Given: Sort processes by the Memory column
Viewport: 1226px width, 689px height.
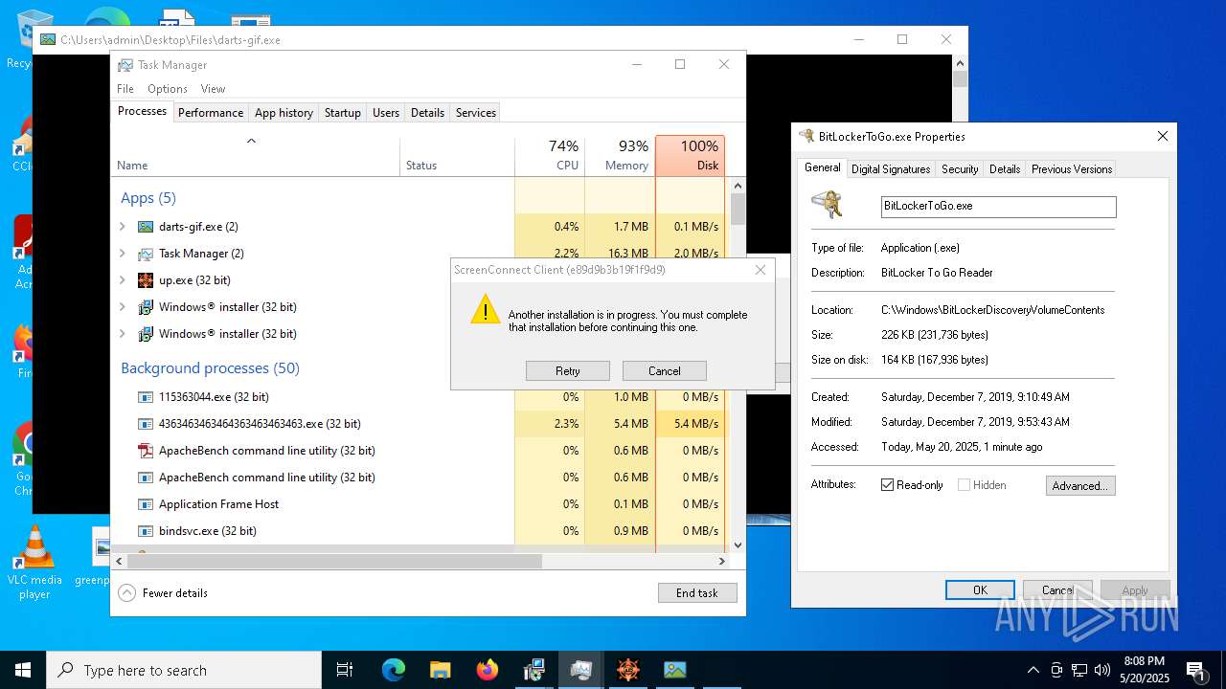Looking at the screenshot, I should [620, 155].
